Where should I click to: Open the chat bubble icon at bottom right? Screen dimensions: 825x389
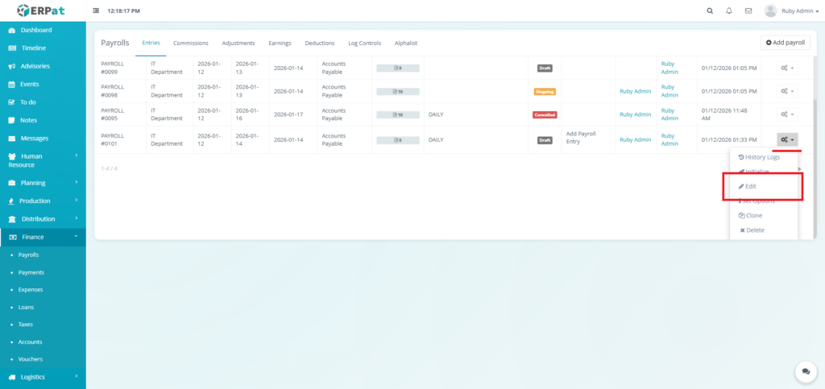(x=805, y=371)
